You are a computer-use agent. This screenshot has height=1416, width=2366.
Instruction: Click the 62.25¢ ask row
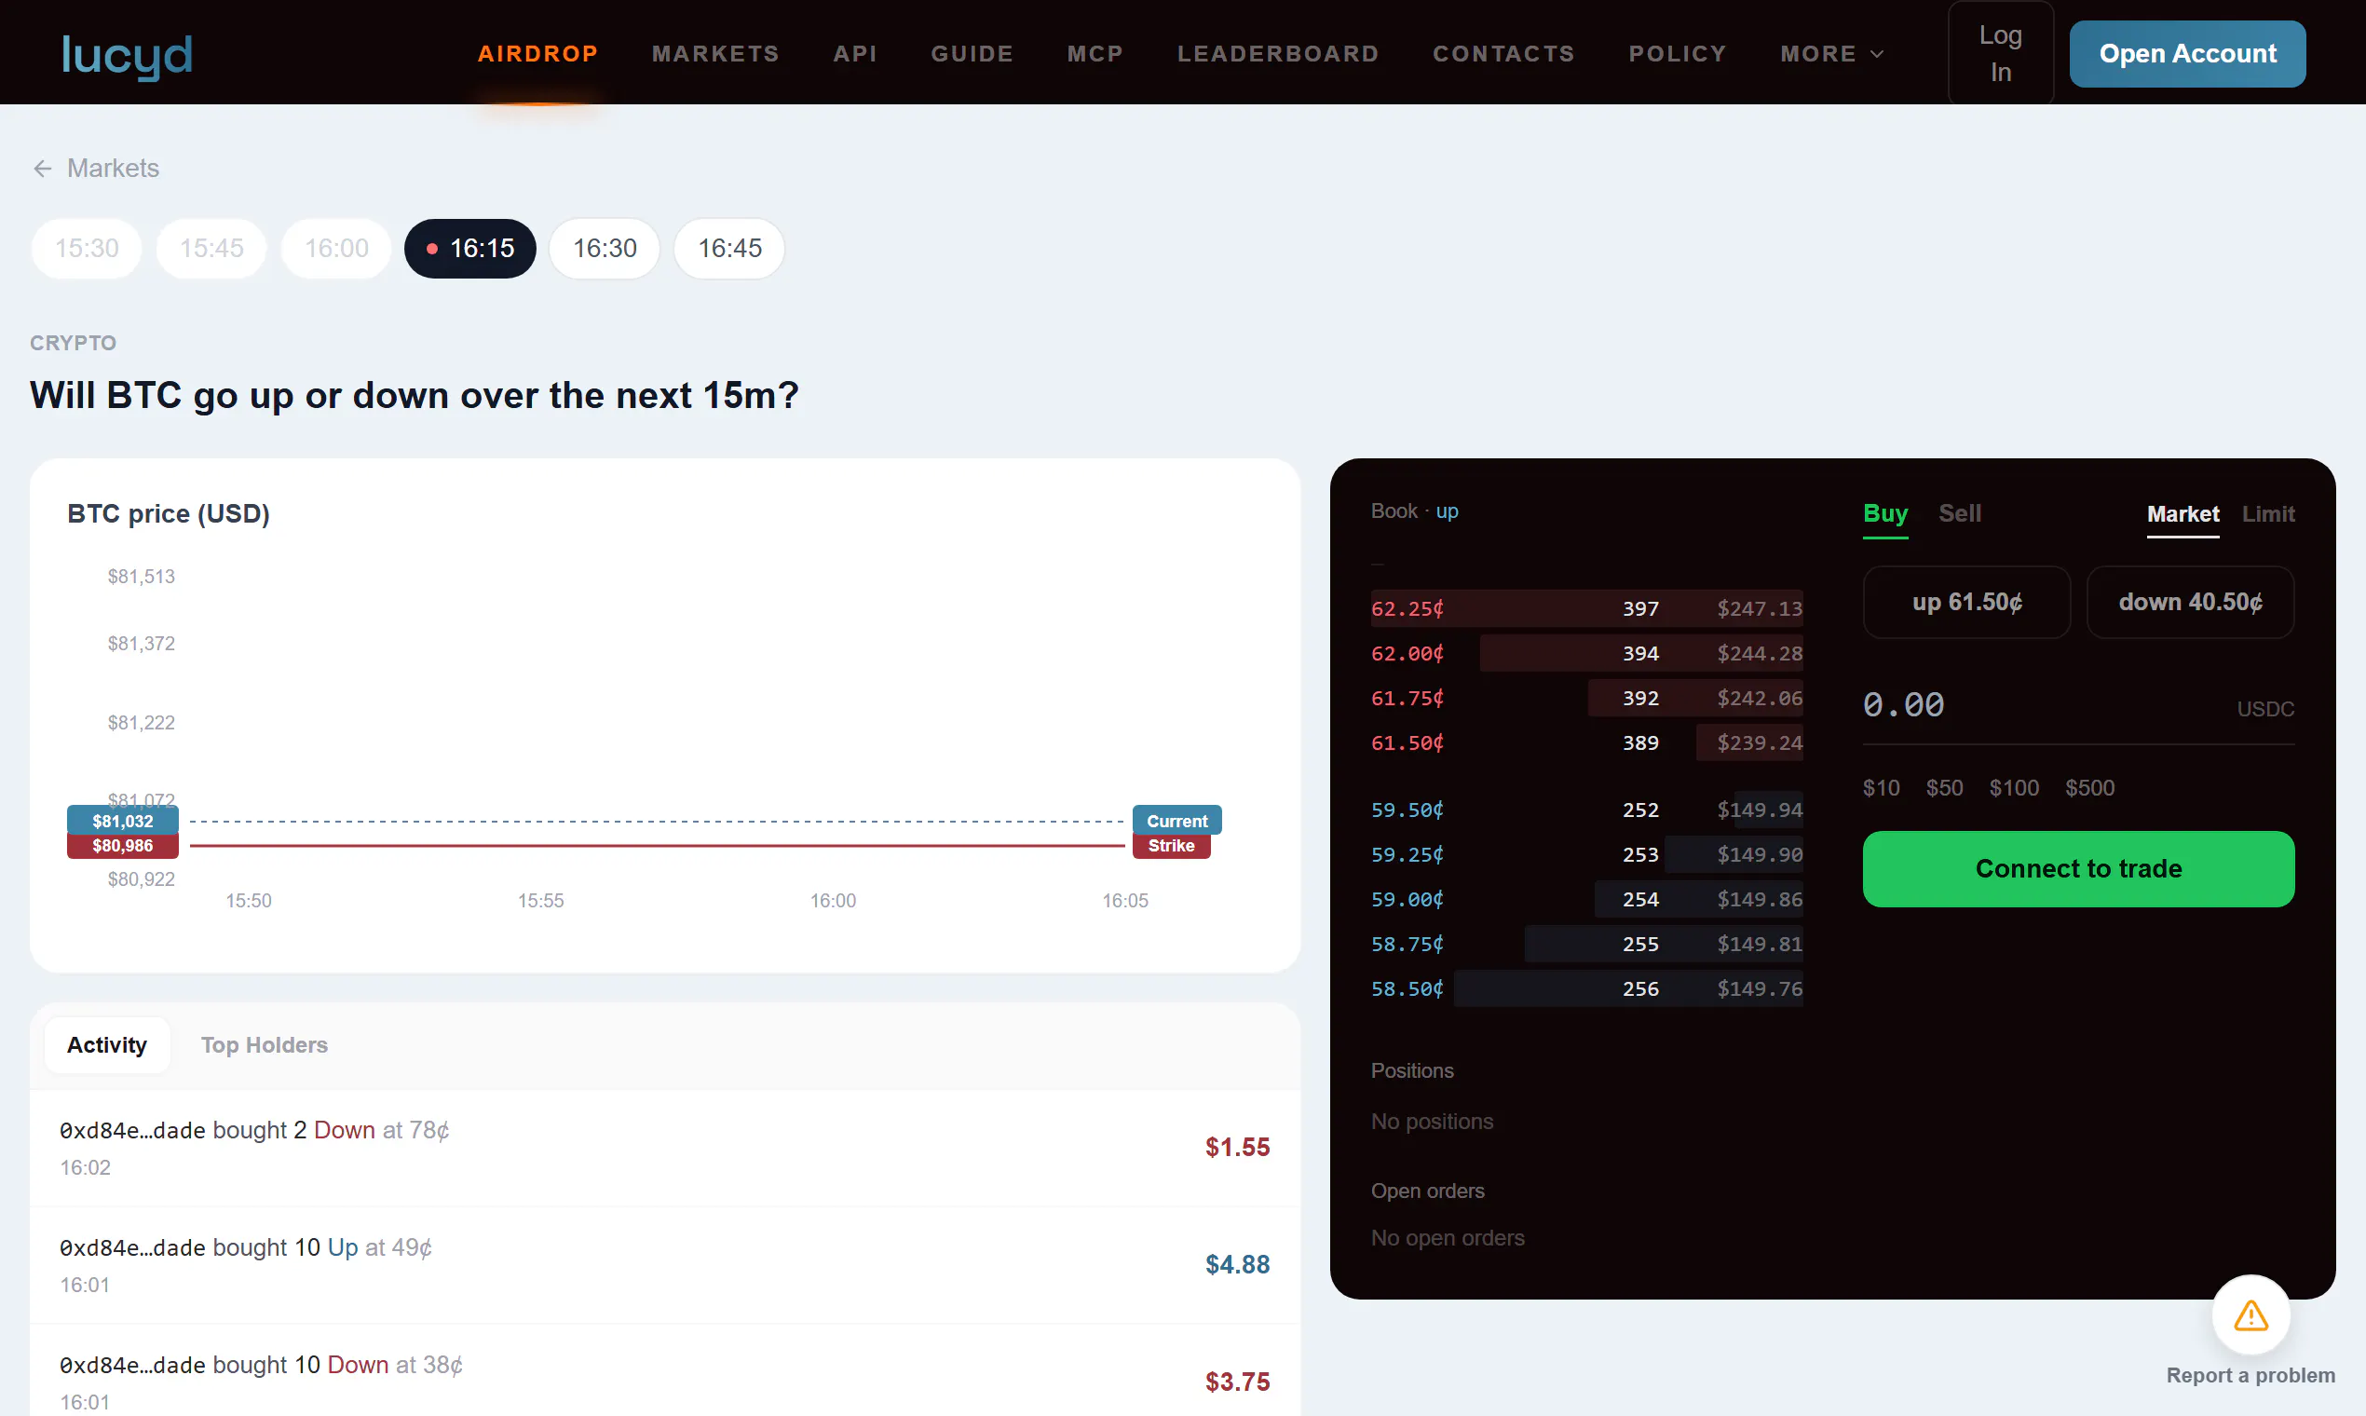(1586, 607)
